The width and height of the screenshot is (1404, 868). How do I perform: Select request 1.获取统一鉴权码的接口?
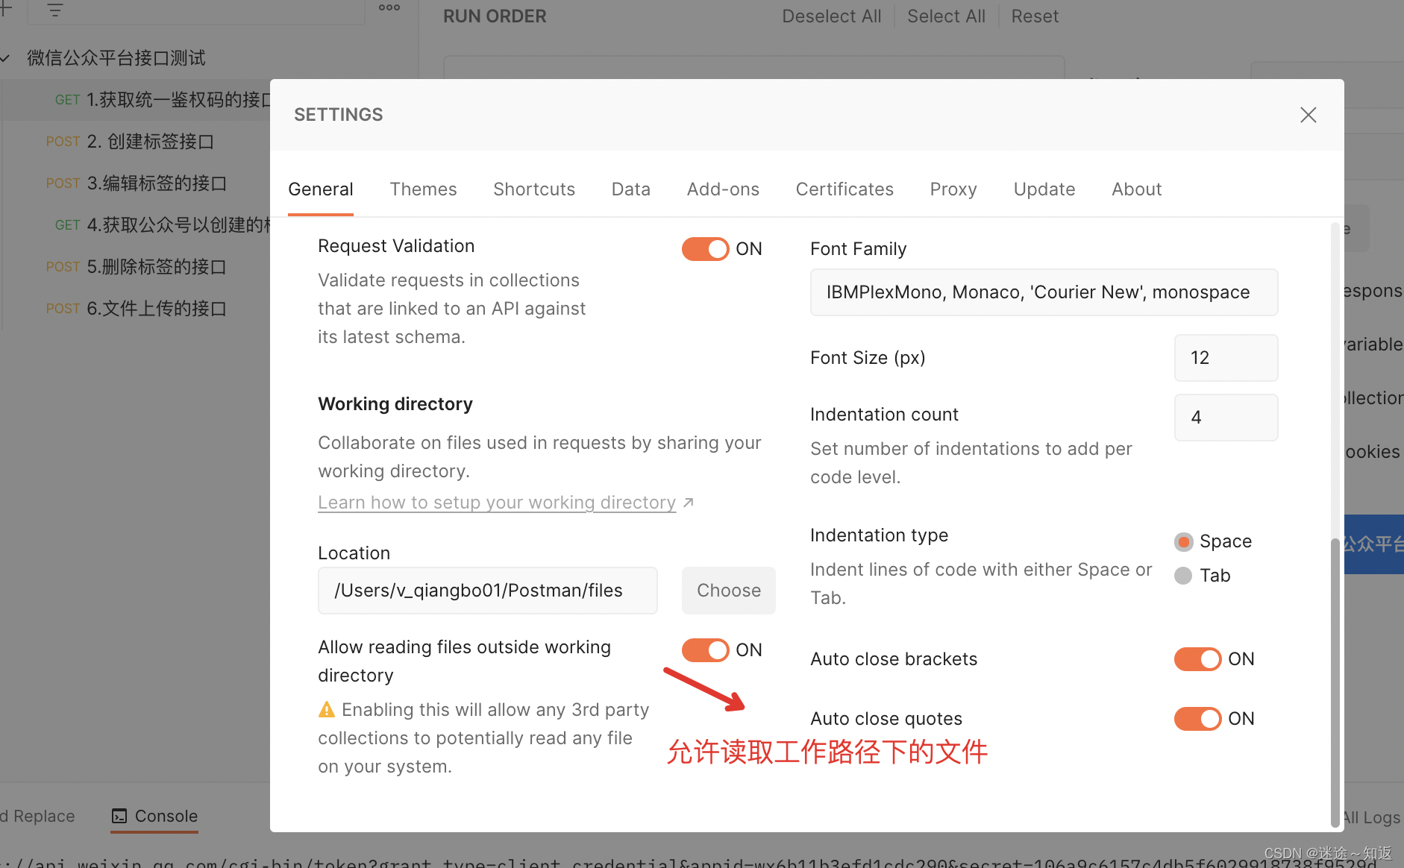click(135, 100)
